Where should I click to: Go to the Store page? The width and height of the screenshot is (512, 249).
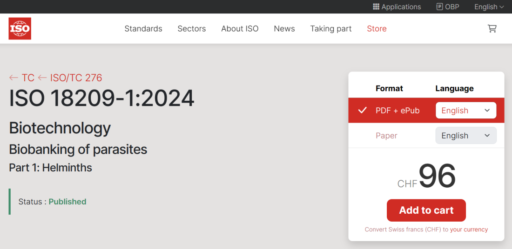pos(377,29)
